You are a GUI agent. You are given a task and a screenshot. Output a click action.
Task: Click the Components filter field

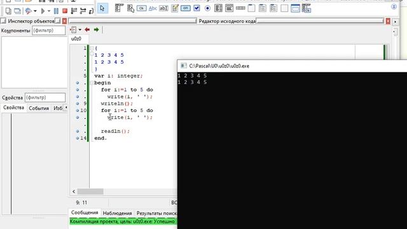click(x=48, y=31)
